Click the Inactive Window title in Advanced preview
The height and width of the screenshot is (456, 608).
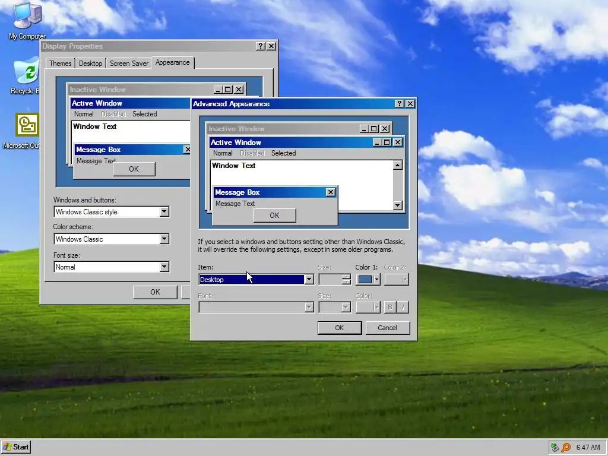coord(236,129)
